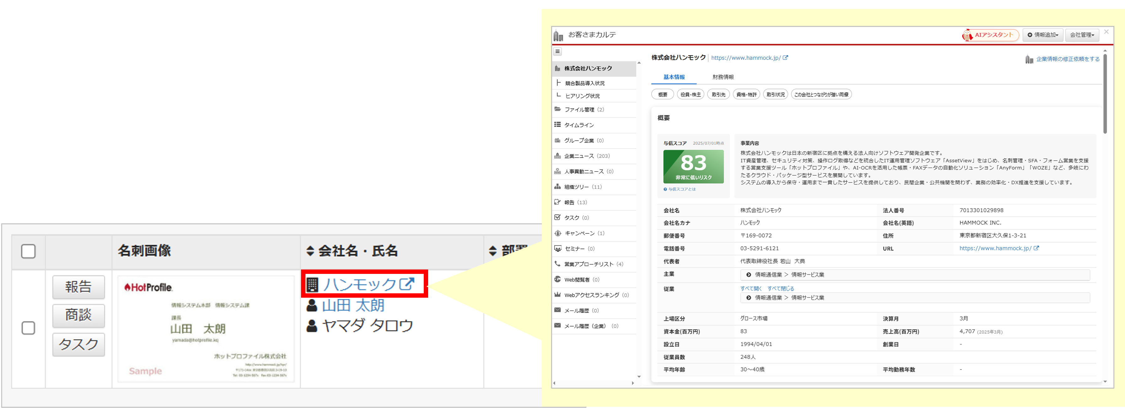Toggle the select-all checkbox in table header
The image size is (1125, 408).
[x=28, y=251]
